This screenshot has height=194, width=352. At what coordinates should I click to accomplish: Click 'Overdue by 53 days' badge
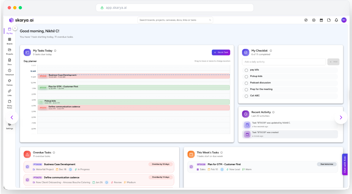(161, 164)
